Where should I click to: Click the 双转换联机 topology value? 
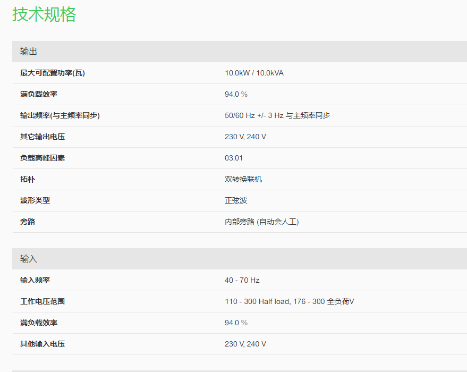[243, 179]
